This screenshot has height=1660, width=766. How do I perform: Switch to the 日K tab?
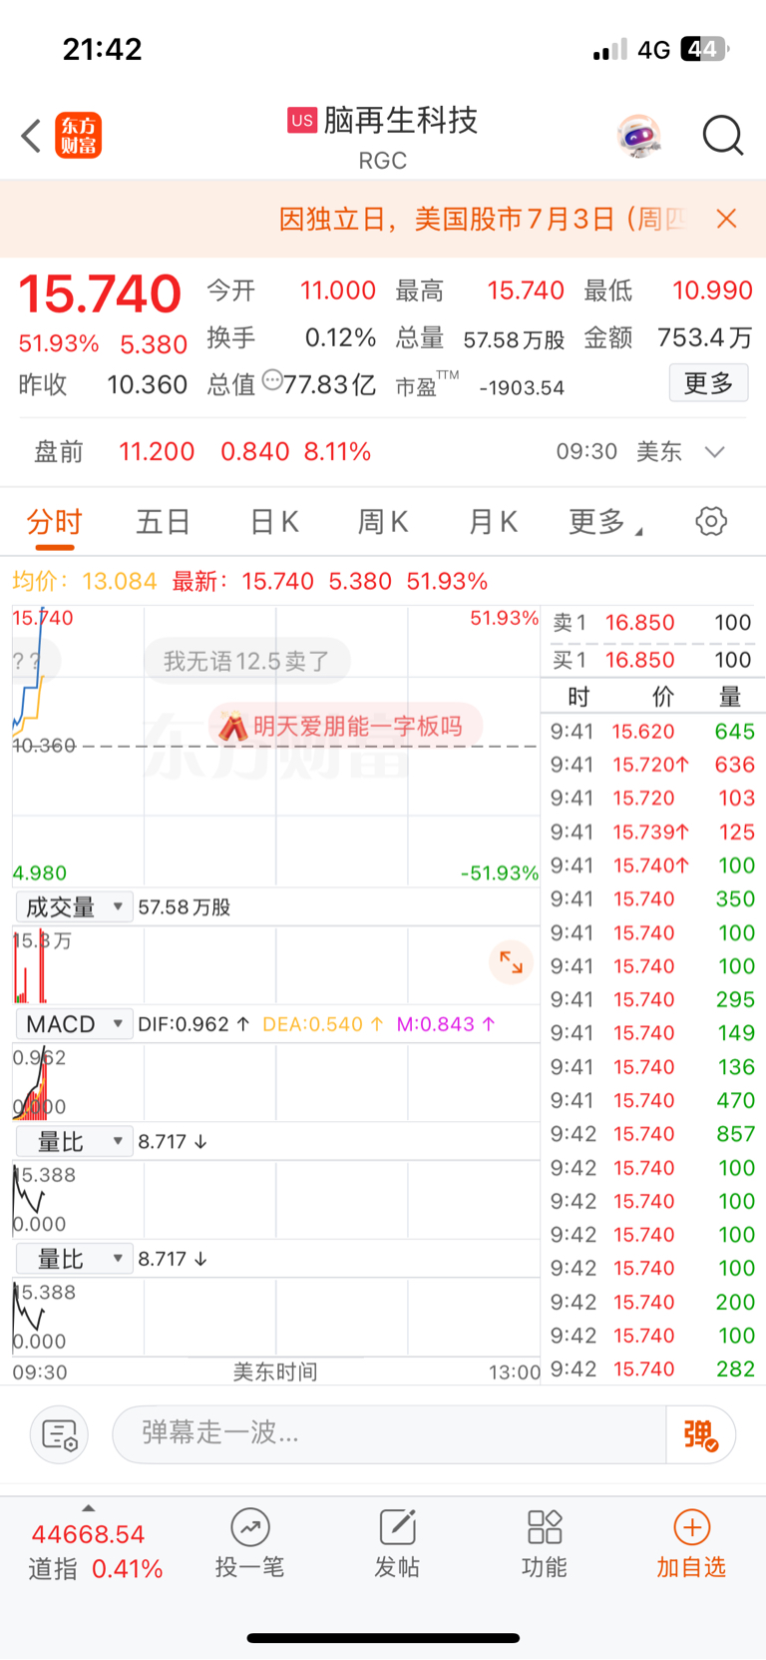coord(274,522)
